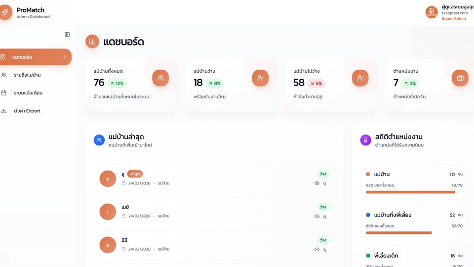Click the ProMatch logo icon
474x267 pixels.
5,12
